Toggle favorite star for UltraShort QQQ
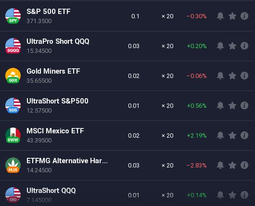Viewport: 255px width, 206px height. [232, 195]
